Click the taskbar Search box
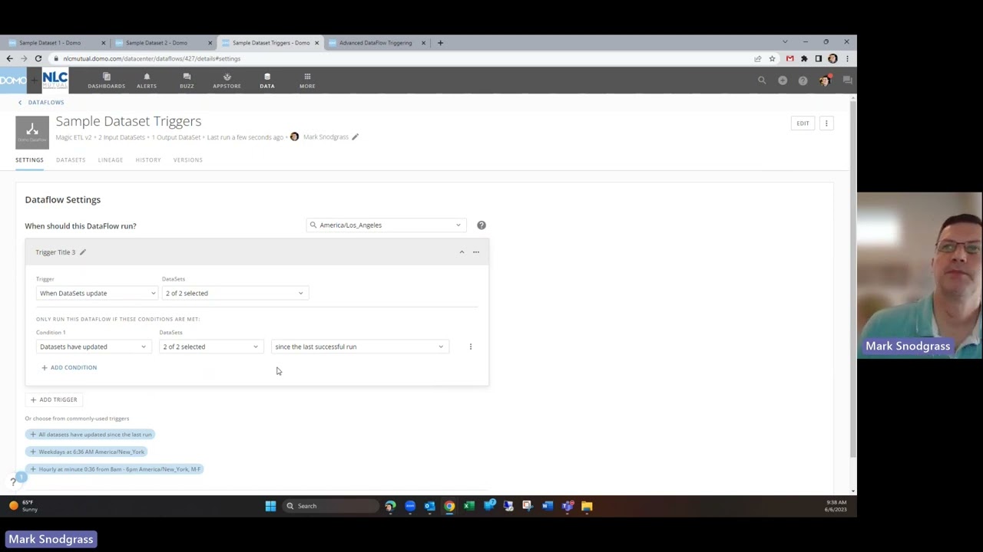 click(330, 506)
